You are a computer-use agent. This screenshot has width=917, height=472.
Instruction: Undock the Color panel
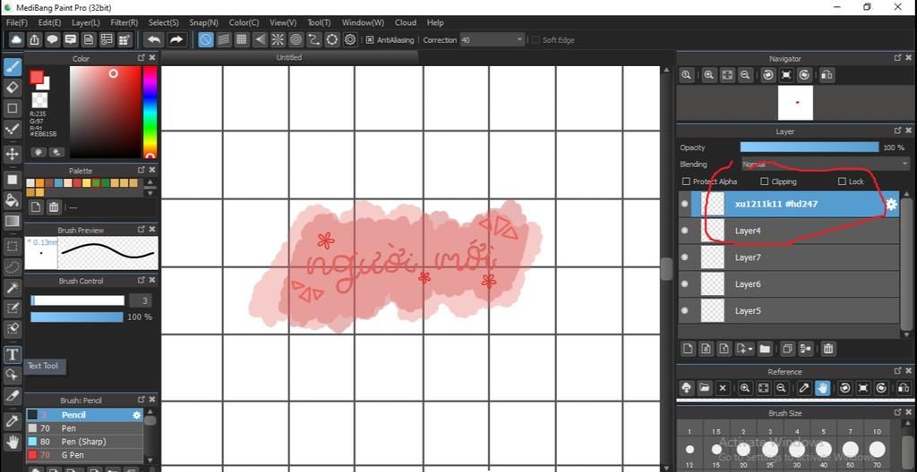(x=141, y=58)
